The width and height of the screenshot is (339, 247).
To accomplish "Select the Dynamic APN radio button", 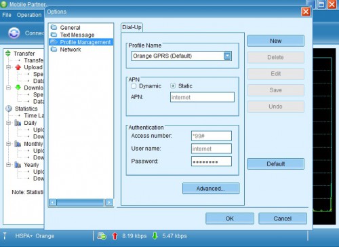I will point(134,86).
